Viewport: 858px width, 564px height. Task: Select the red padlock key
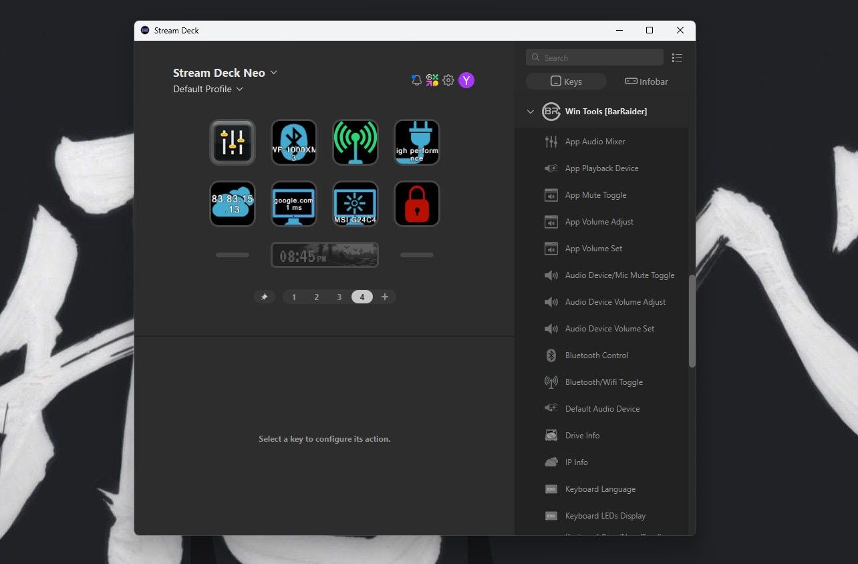pos(417,204)
